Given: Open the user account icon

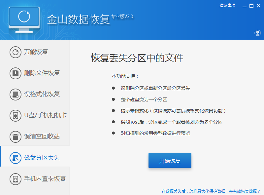Looking at the screenshot, I should tap(258, 33).
